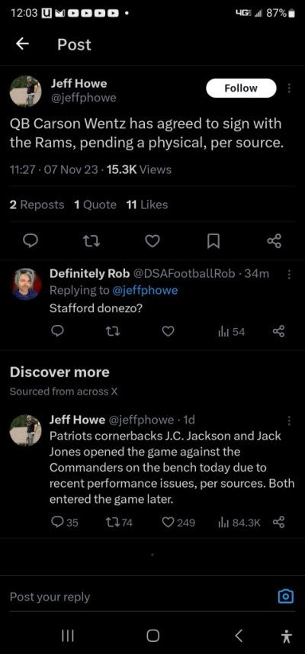Image resolution: width=305 pixels, height=654 pixels.
Task: View the 11 Likes list
Action: pyautogui.click(x=146, y=205)
